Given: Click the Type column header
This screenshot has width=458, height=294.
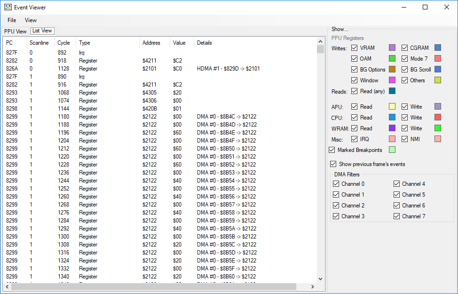Looking at the screenshot, I should click(x=108, y=43).
